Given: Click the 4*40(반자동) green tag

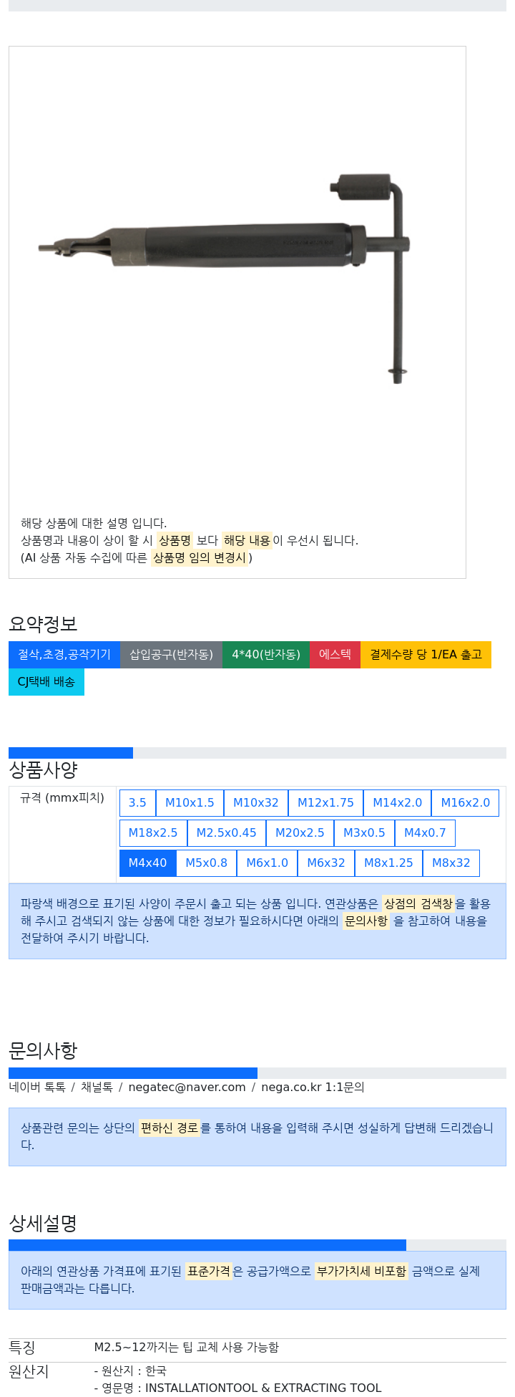Looking at the screenshot, I should click(266, 655).
